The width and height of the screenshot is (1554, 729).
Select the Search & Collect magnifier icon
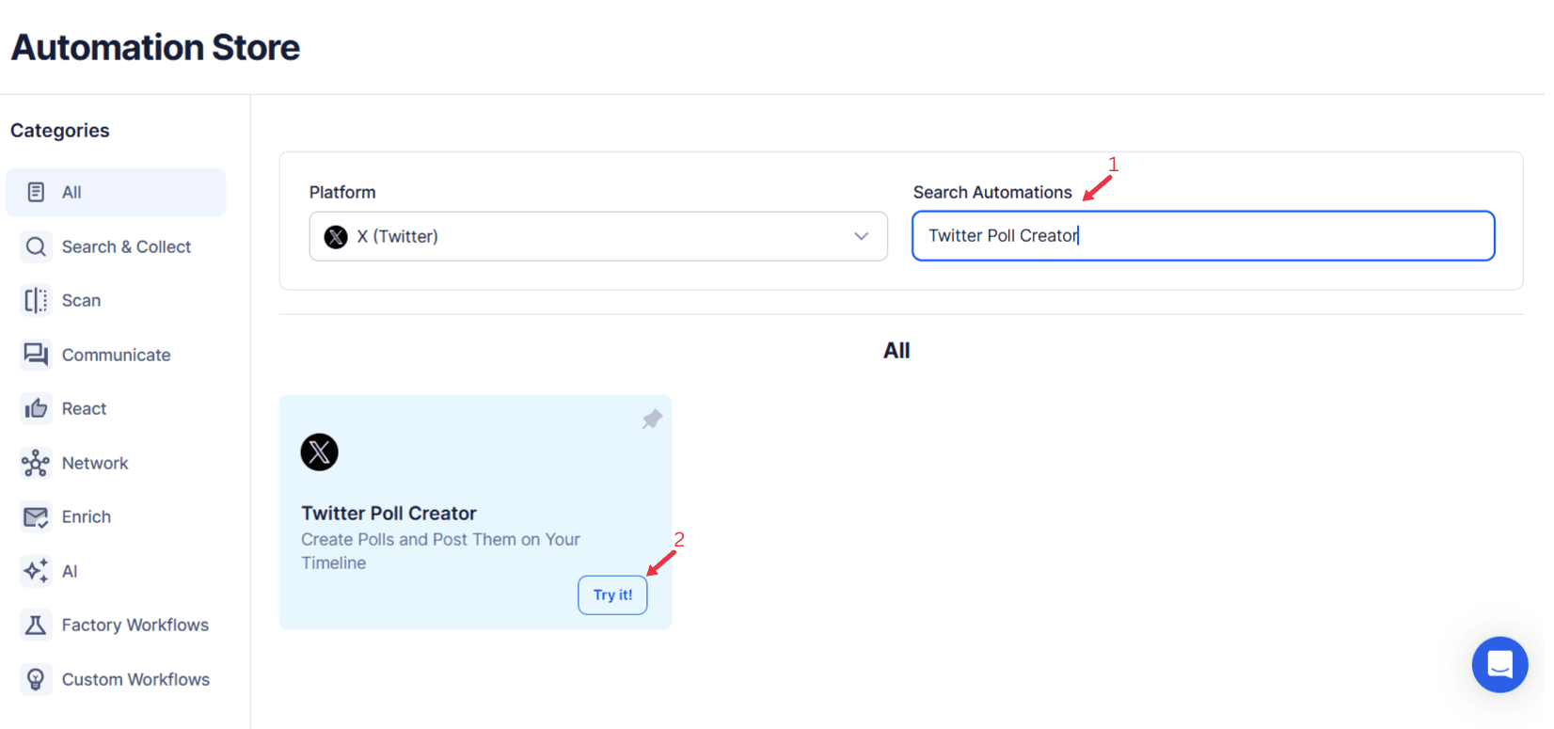click(36, 246)
